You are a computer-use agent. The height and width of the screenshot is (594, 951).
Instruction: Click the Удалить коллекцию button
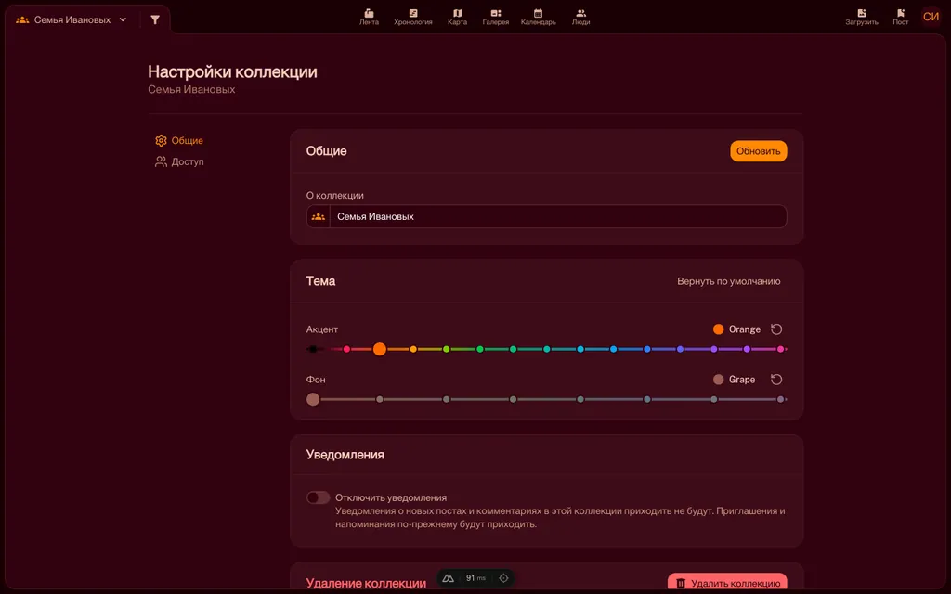click(727, 583)
